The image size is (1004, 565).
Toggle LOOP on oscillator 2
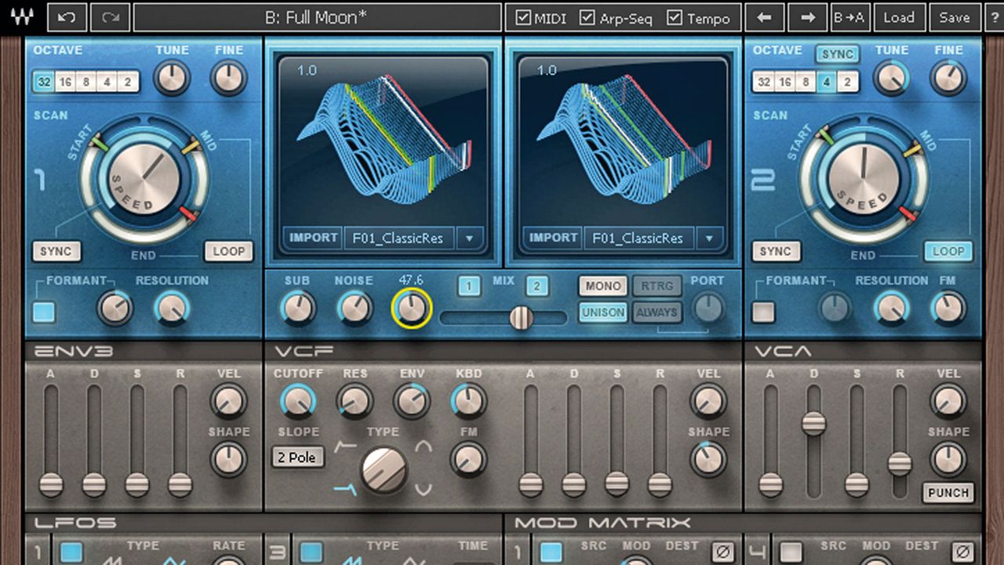[x=948, y=251]
